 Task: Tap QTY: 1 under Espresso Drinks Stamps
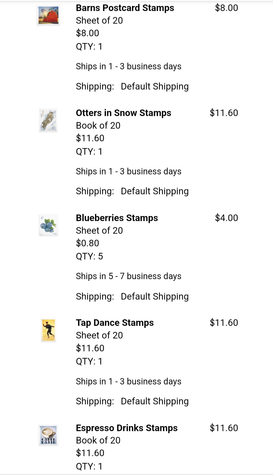(x=89, y=466)
